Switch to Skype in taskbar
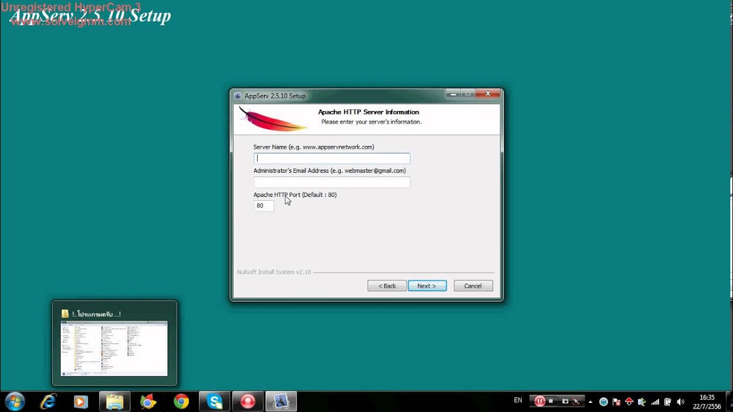 [x=215, y=402]
